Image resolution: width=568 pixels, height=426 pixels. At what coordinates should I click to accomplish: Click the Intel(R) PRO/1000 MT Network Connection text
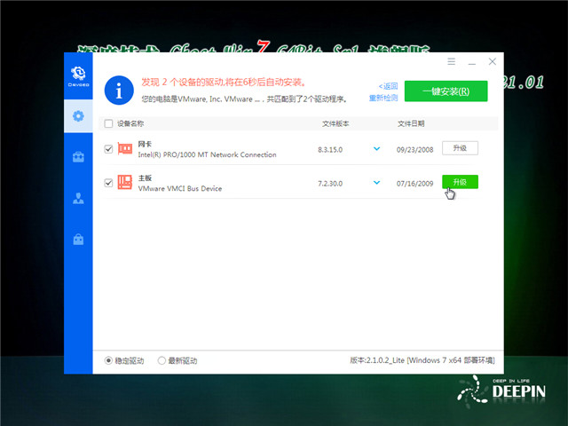click(207, 154)
